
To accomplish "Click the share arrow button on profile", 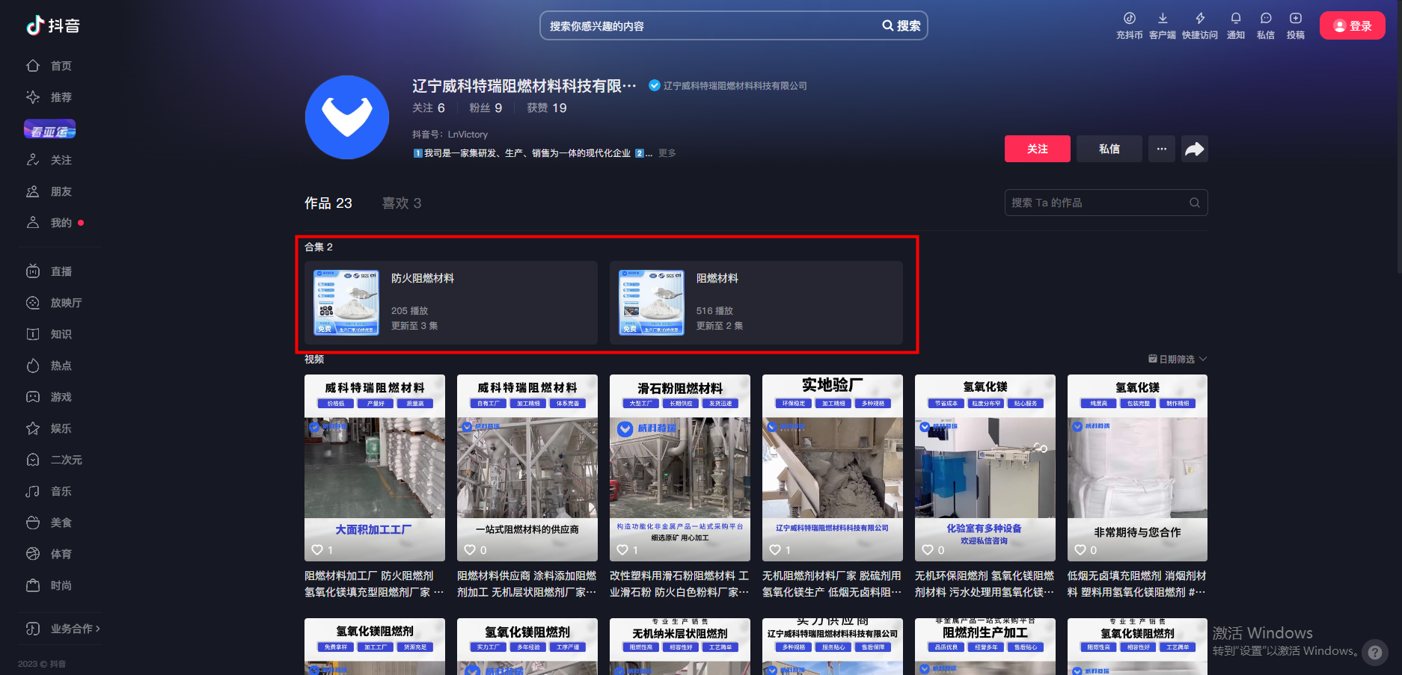I will click(x=1194, y=149).
